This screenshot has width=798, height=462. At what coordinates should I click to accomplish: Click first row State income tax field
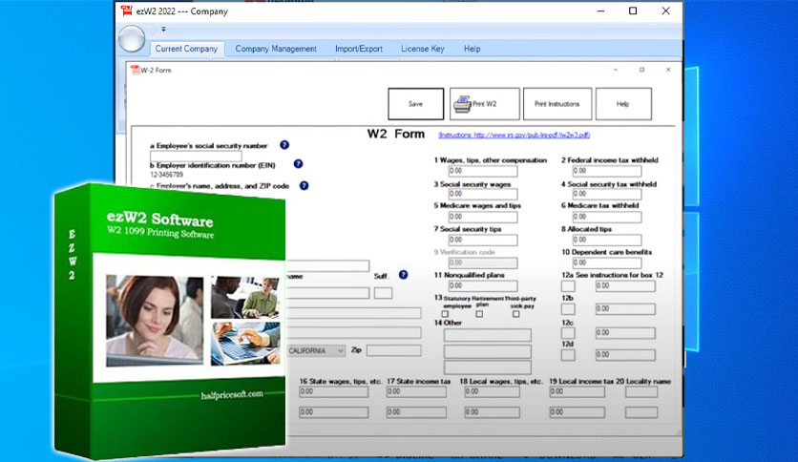pos(416,391)
